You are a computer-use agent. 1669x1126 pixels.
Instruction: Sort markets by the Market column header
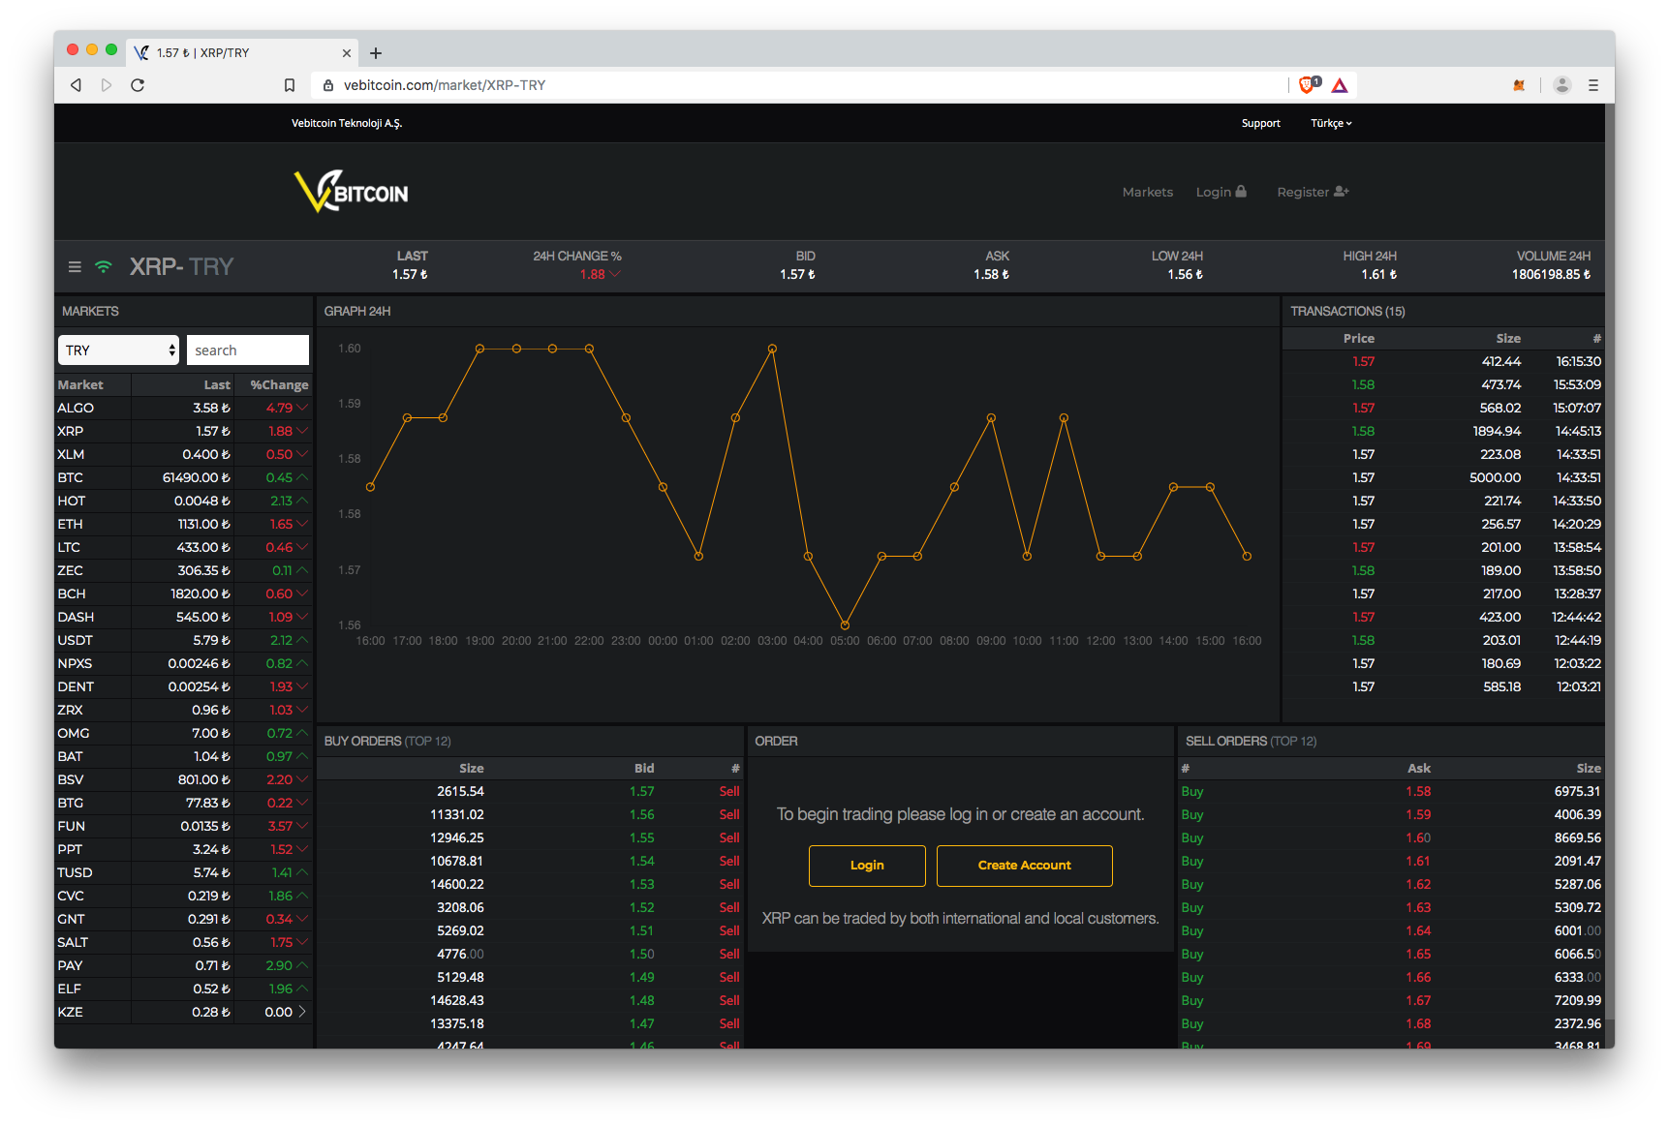pos(80,384)
